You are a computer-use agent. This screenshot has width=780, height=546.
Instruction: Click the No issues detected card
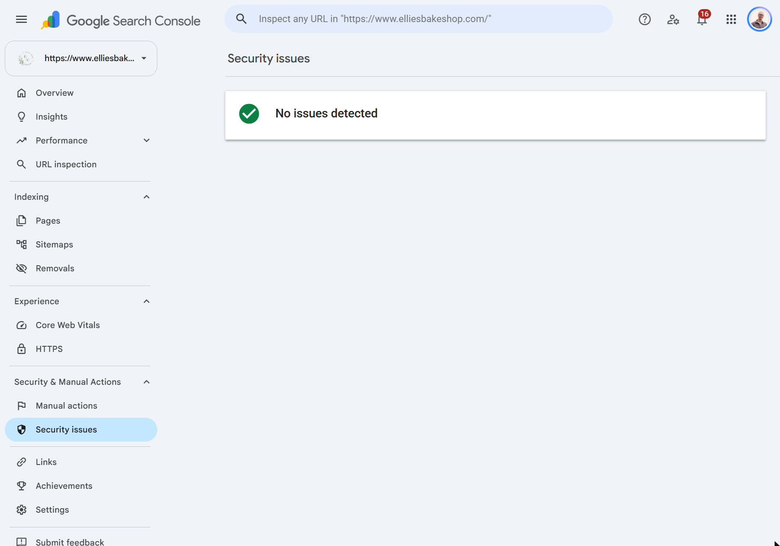(495, 115)
